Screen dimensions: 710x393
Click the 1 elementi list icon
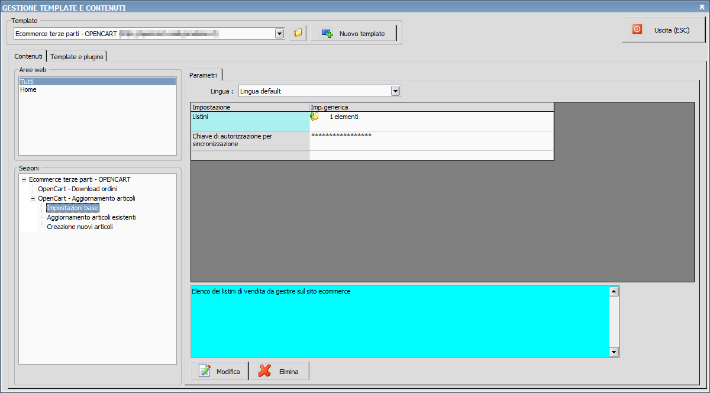314,117
